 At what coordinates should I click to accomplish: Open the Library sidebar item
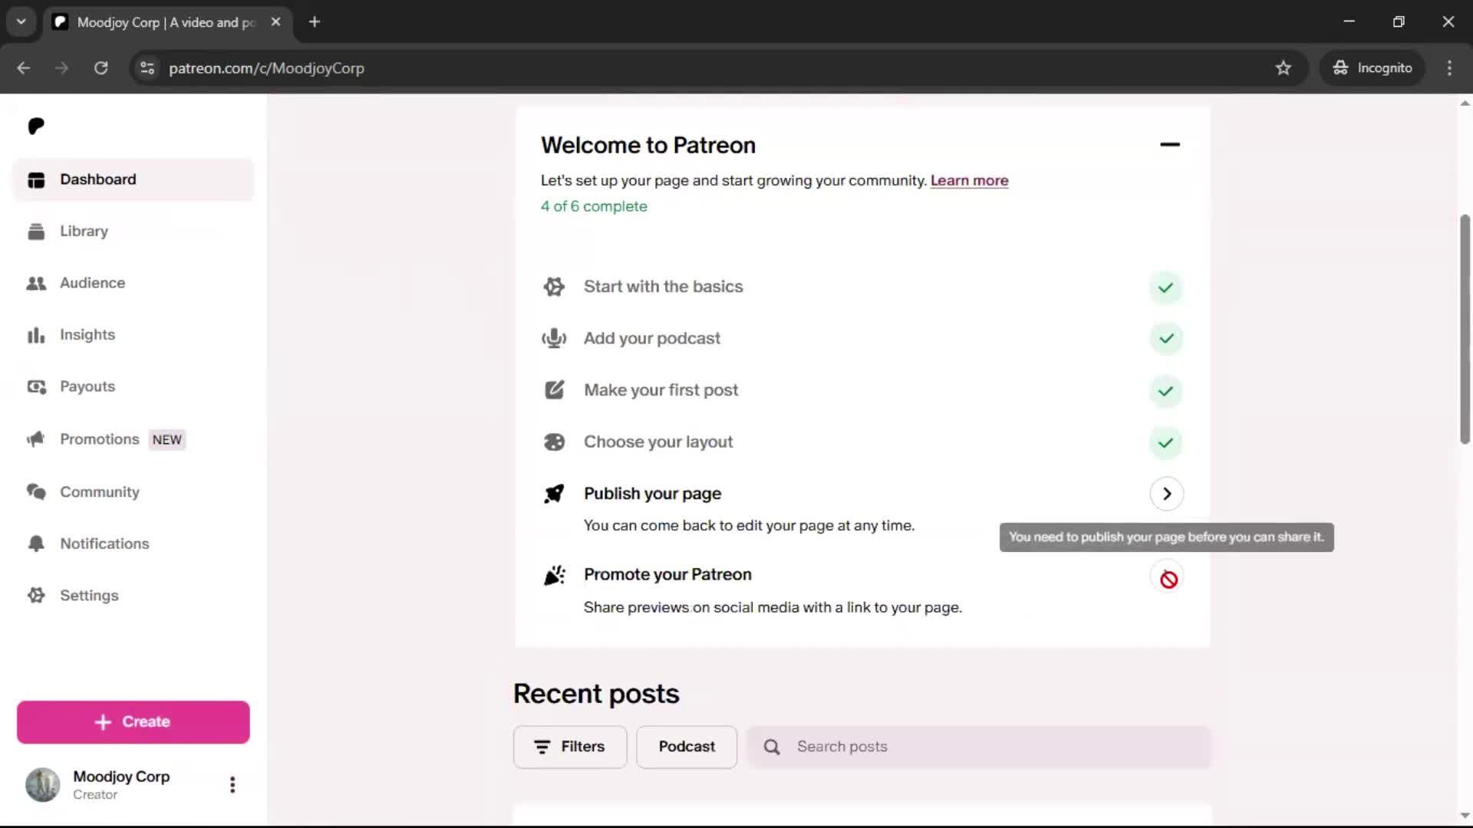coord(133,231)
